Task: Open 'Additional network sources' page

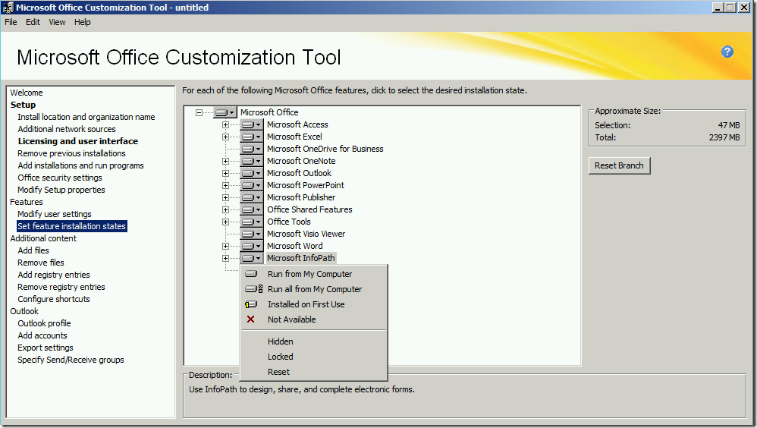Action: [67, 129]
